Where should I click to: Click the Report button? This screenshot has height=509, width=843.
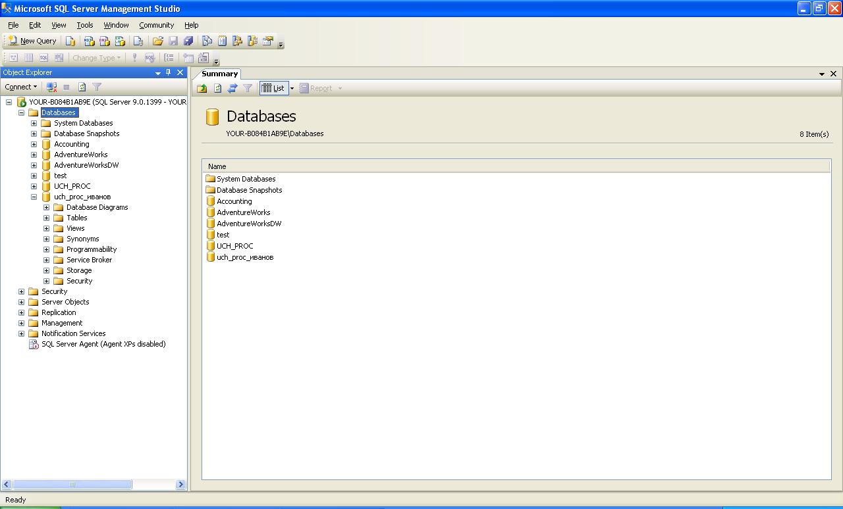316,88
